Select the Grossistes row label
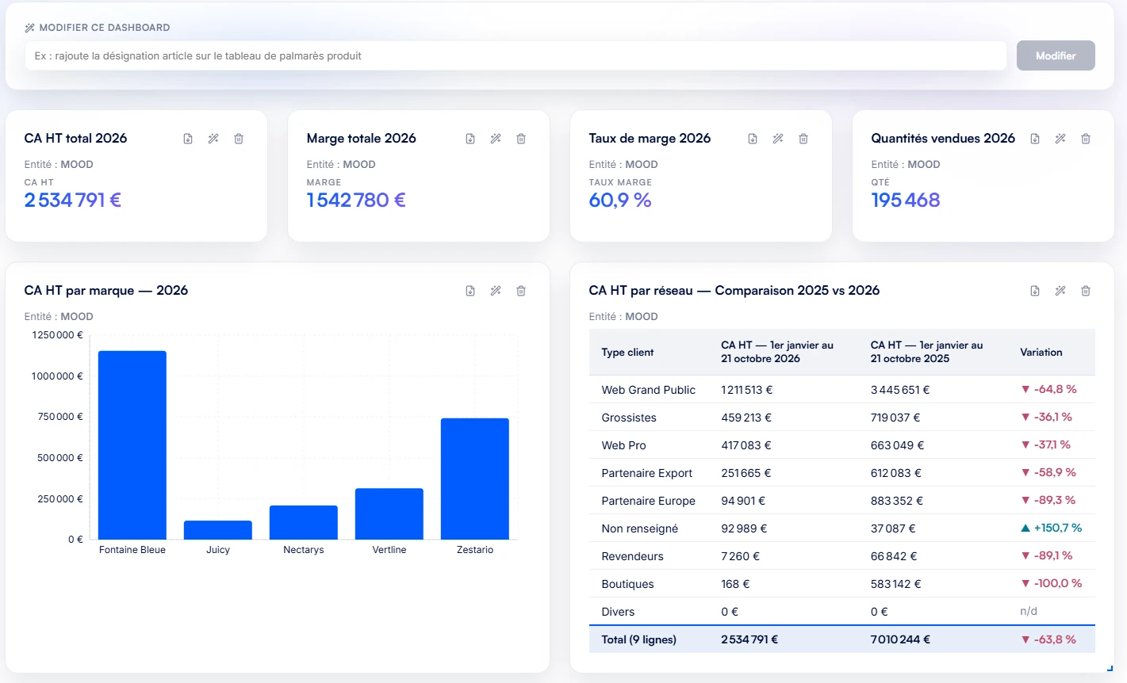Image resolution: width=1127 pixels, height=683 pixels. [629, 418]
